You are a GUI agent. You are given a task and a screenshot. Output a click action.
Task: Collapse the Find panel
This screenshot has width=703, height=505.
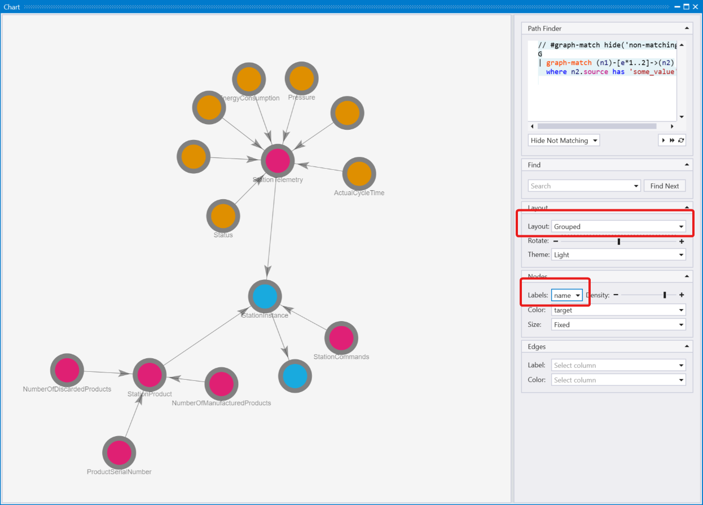click(687, 165)
